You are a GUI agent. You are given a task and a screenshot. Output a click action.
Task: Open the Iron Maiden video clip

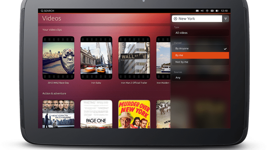163,58
